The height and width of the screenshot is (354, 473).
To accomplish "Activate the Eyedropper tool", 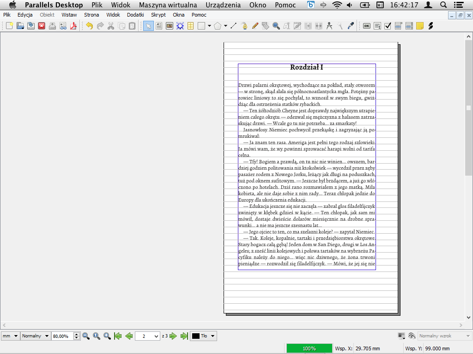I will (x=351, y=26).
